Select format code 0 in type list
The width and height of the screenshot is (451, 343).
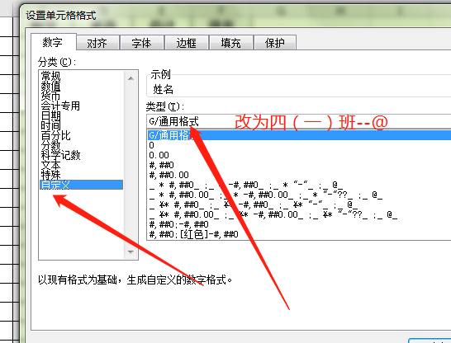pyautogui.click(x=299, y=145)
